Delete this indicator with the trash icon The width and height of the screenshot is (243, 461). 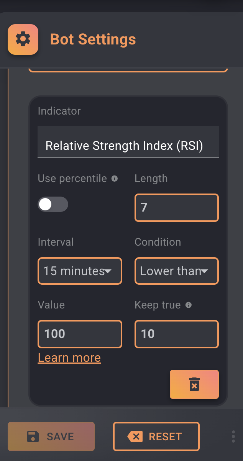tap(194, 384)
